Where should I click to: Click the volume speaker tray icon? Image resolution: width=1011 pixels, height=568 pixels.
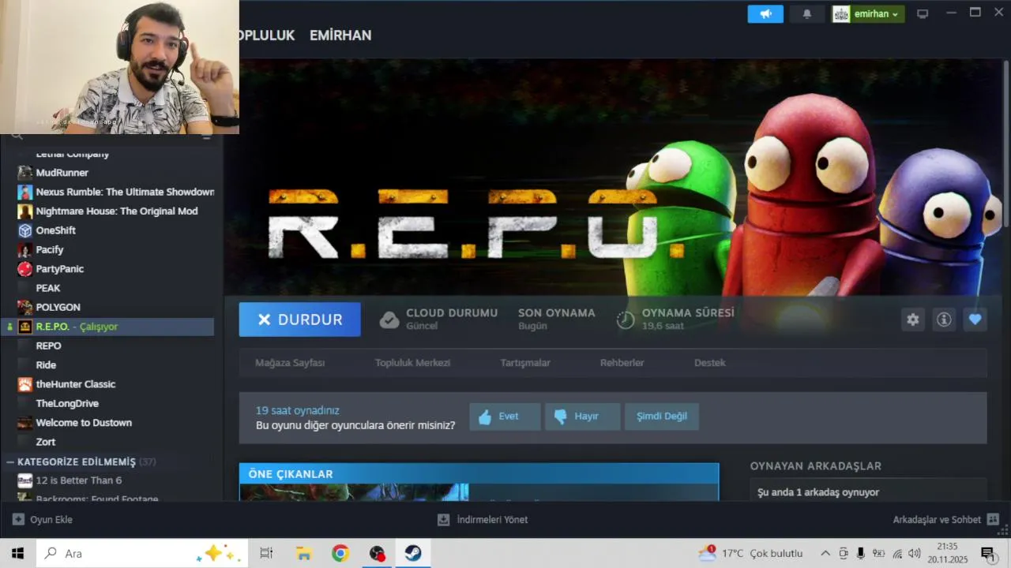coord(915,553)
